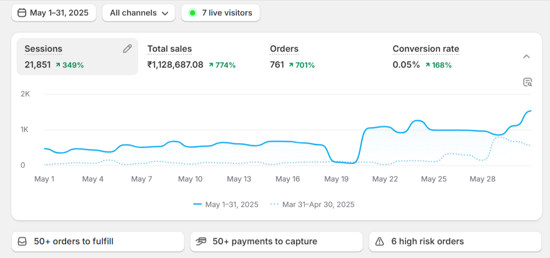Open the May 1–31, 2025 date range picker
550x258 pixels.
[54, 13]
